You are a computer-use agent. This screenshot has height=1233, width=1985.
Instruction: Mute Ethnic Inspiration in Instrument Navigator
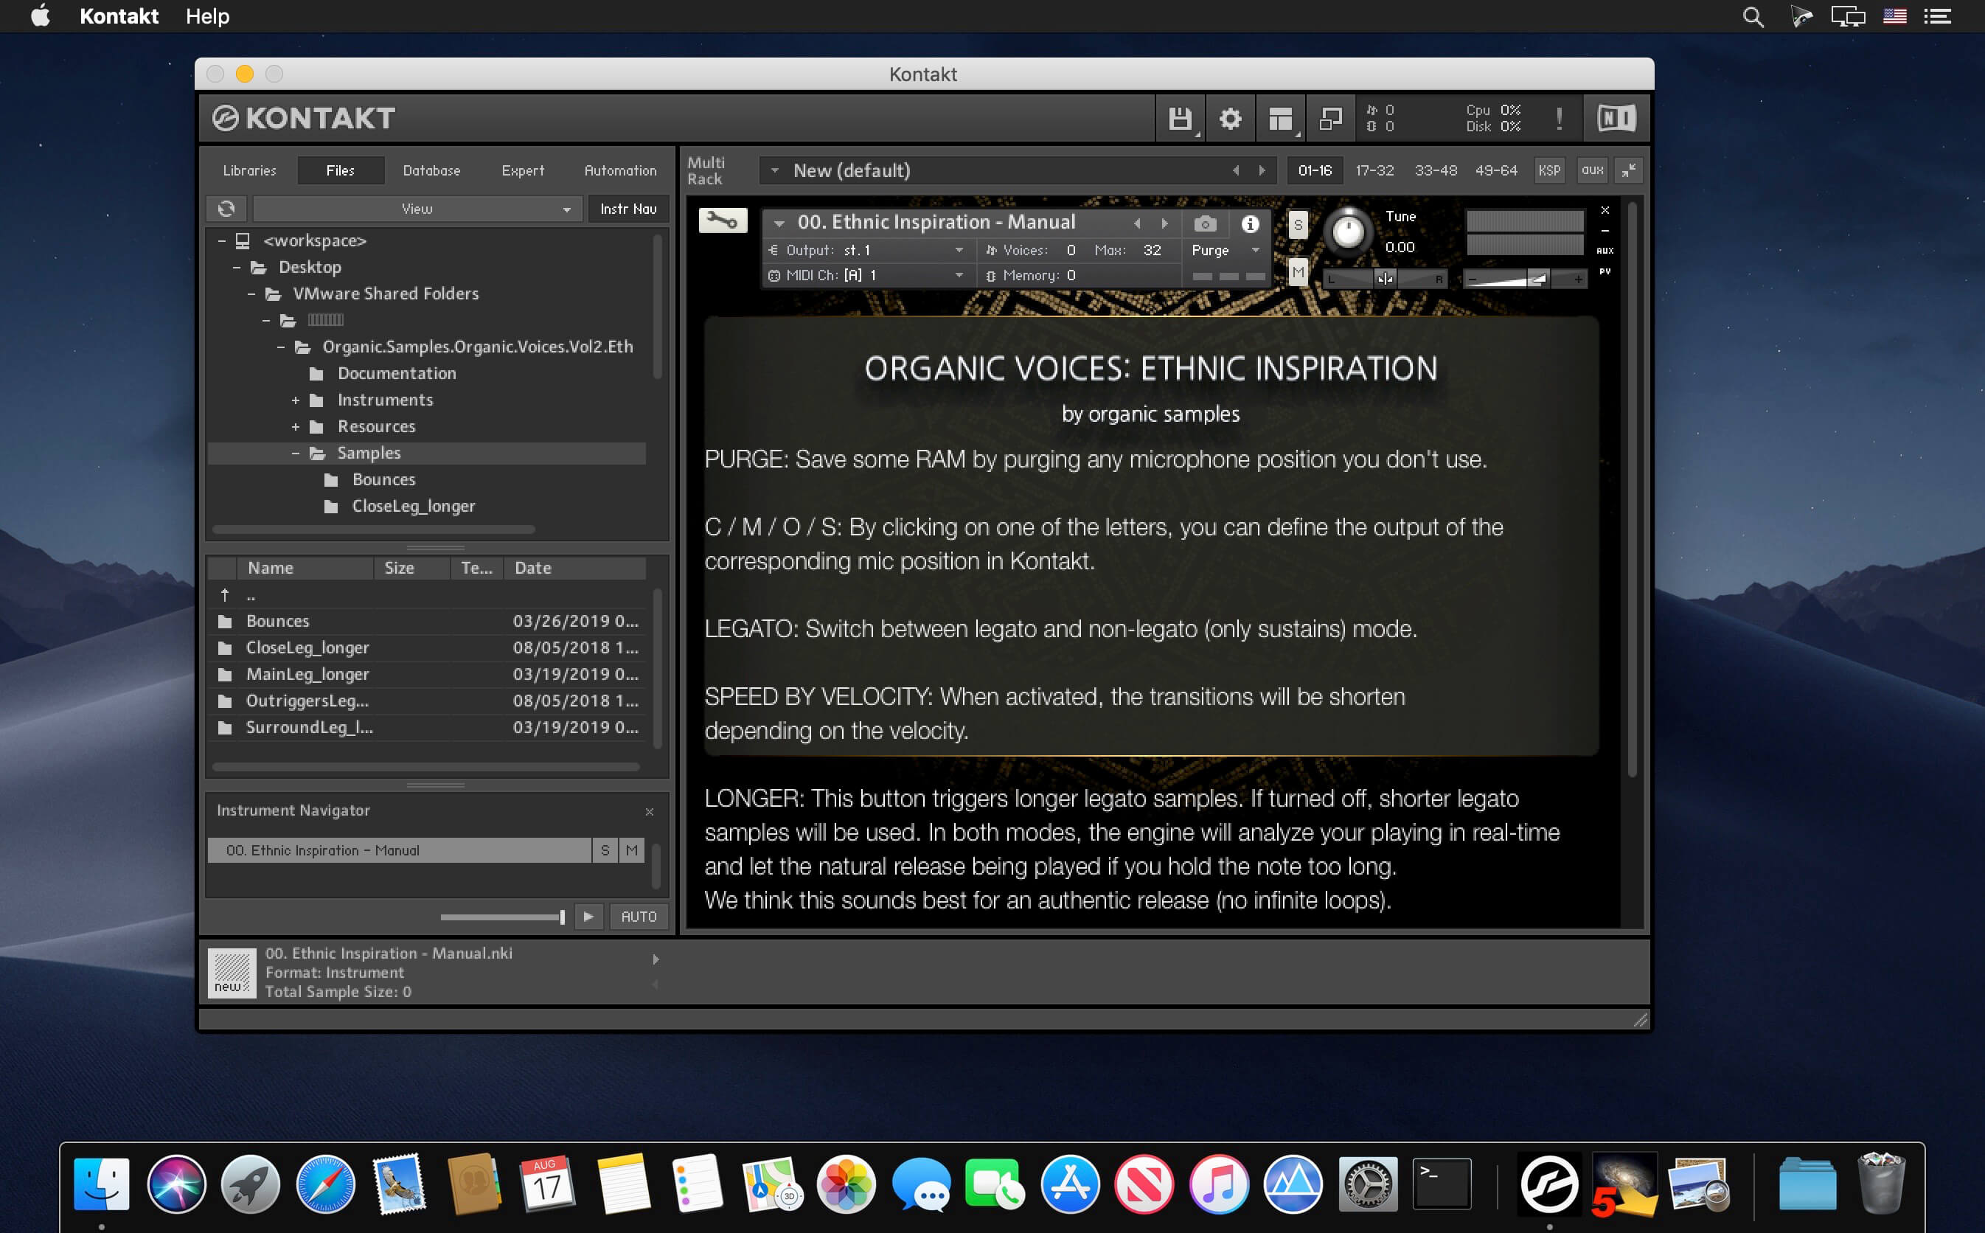pos(632,850)
